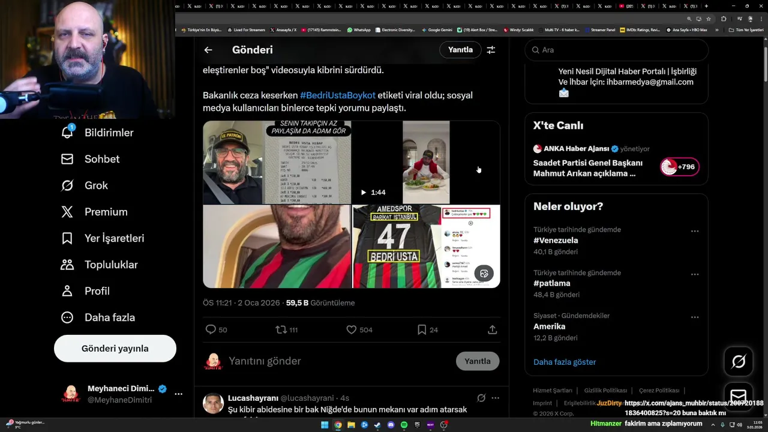The height and width of the screenshot is (432, 768).
Task: Open floating Grok button
Action: click(738, 361)
